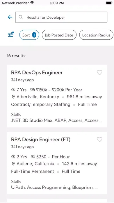Open the Sort options chip
Viewport: 114px width, 203px height.
[x=29, y=35]
